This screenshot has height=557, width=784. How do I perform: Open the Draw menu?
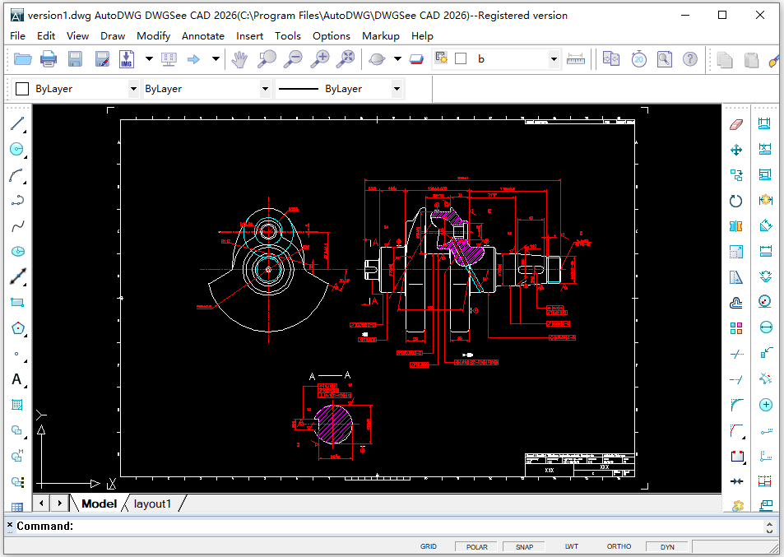(112, 35)
